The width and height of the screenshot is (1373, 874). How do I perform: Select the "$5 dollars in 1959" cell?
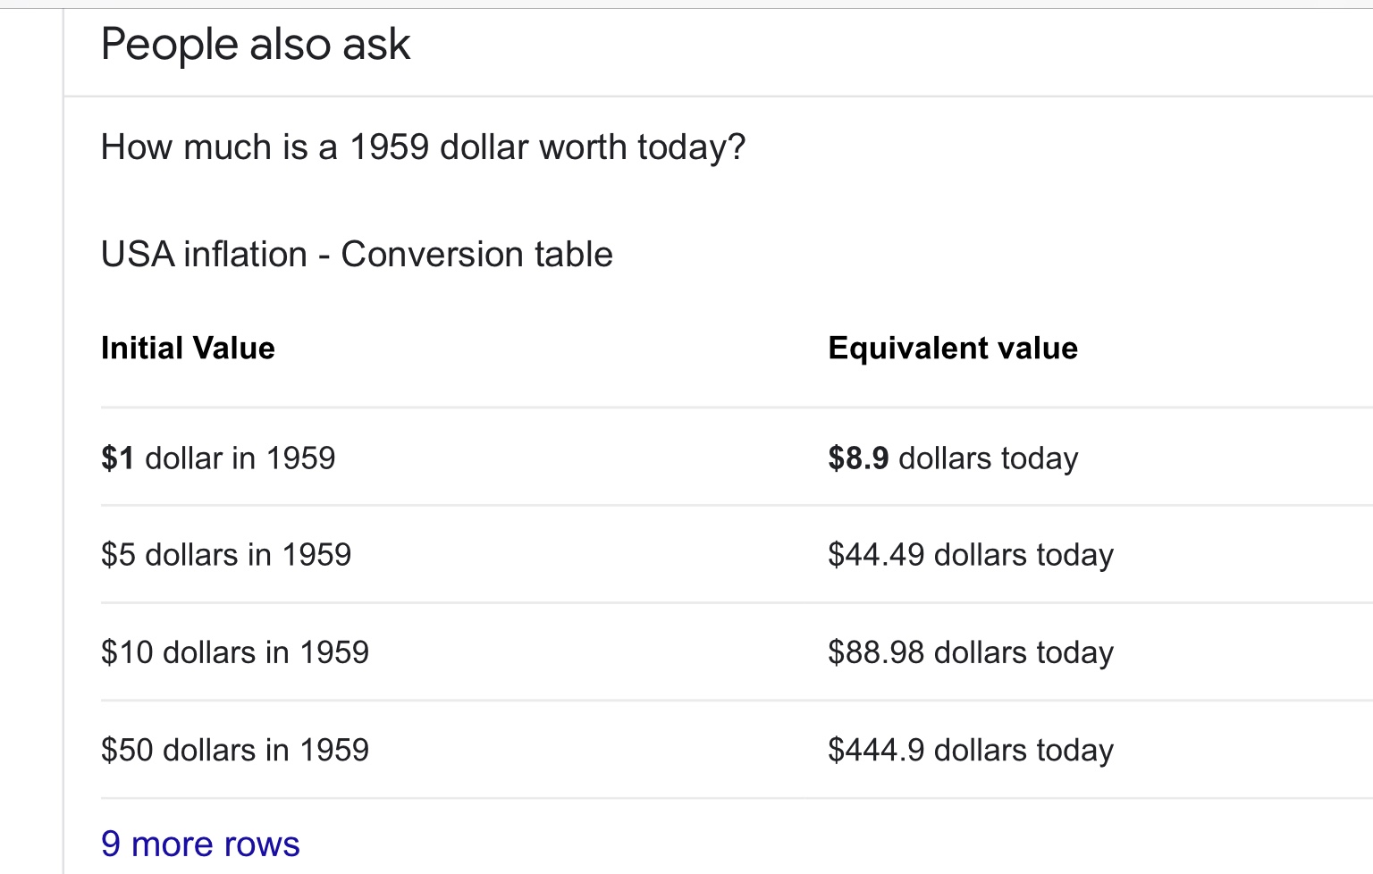click(x=226, y=555)
